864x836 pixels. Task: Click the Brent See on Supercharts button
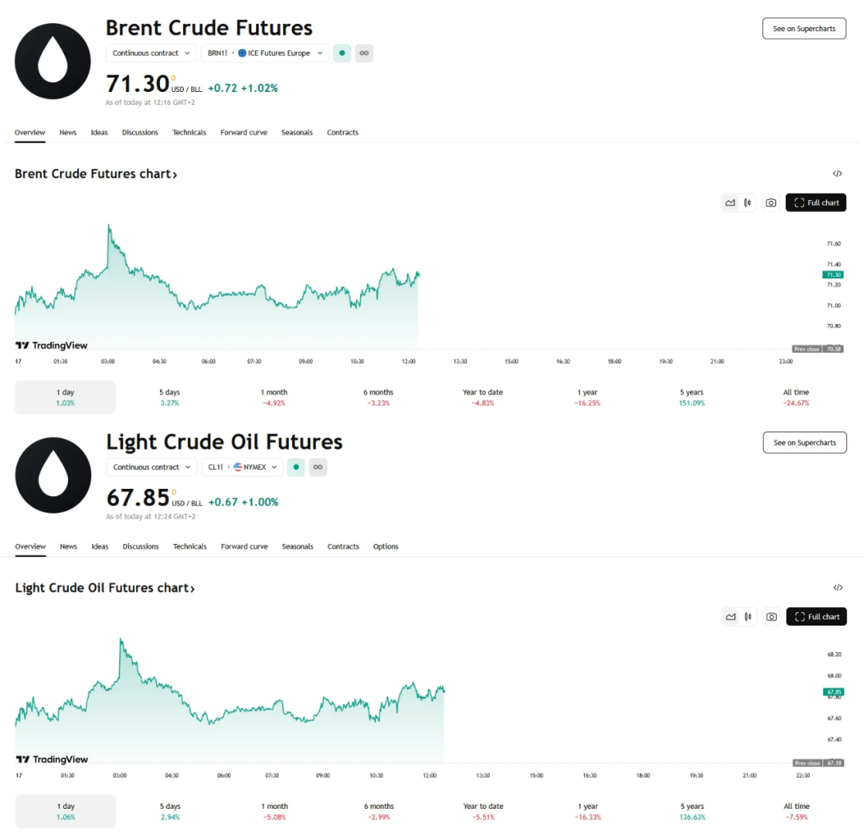(x=803, y=29)
